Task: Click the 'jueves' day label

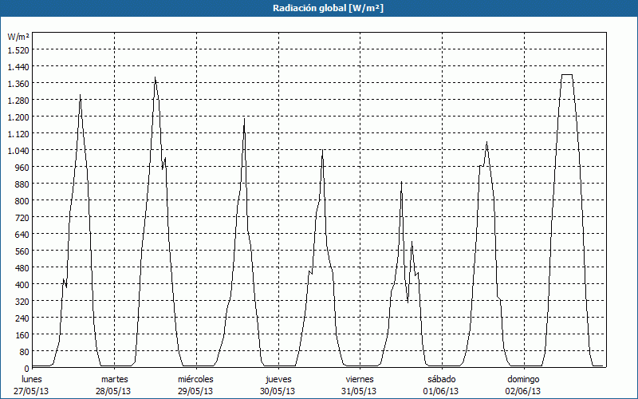Action: click(278, 379)
